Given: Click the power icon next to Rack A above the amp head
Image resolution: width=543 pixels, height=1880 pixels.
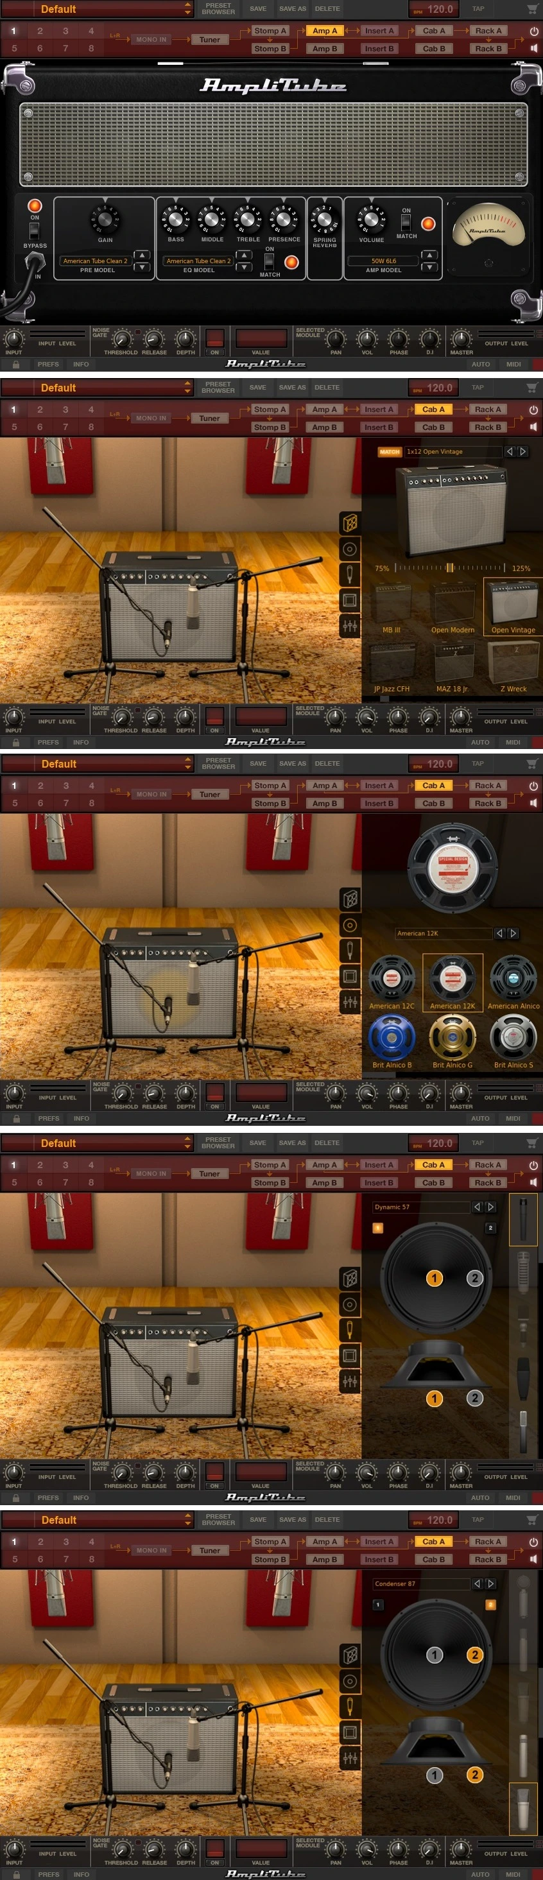Looking at the screenshot, I should click(534, 31).
